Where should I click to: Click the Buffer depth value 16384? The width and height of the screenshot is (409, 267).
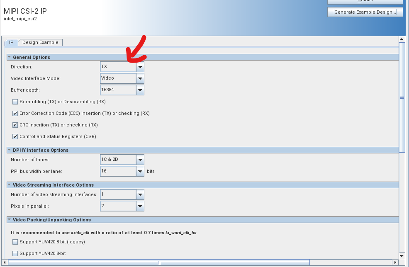(x=107, y=90)
